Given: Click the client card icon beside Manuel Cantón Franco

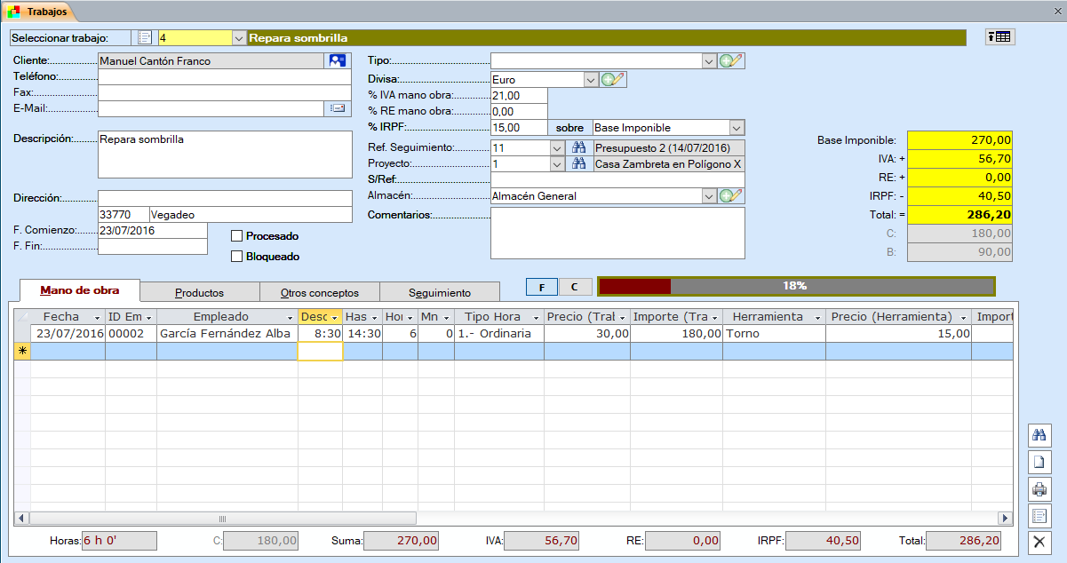Looking at the screenshot, I should tap(338, 61).
